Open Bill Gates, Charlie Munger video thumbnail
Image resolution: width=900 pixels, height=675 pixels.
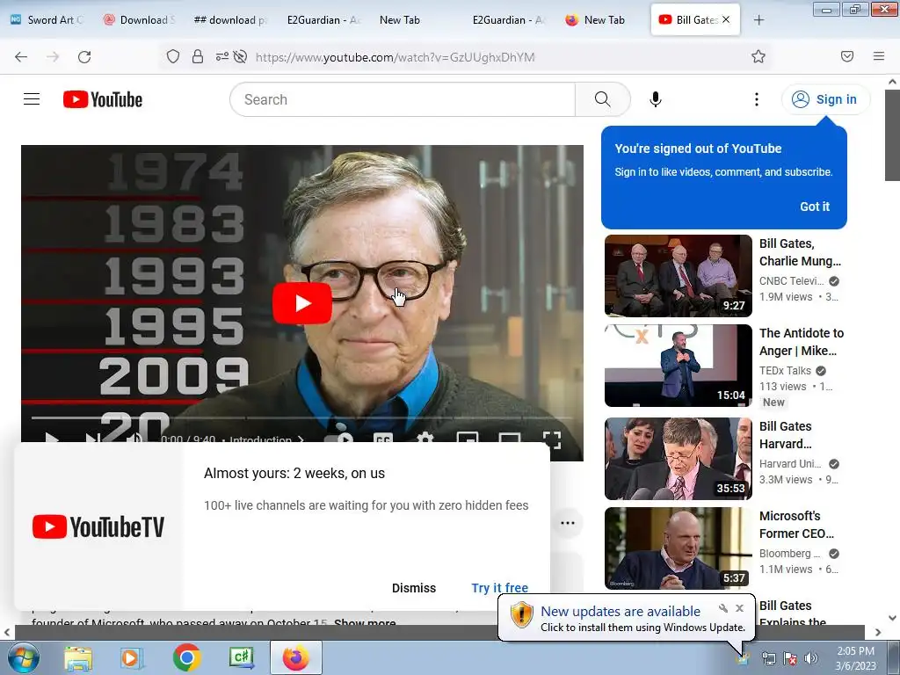[679, 275]
